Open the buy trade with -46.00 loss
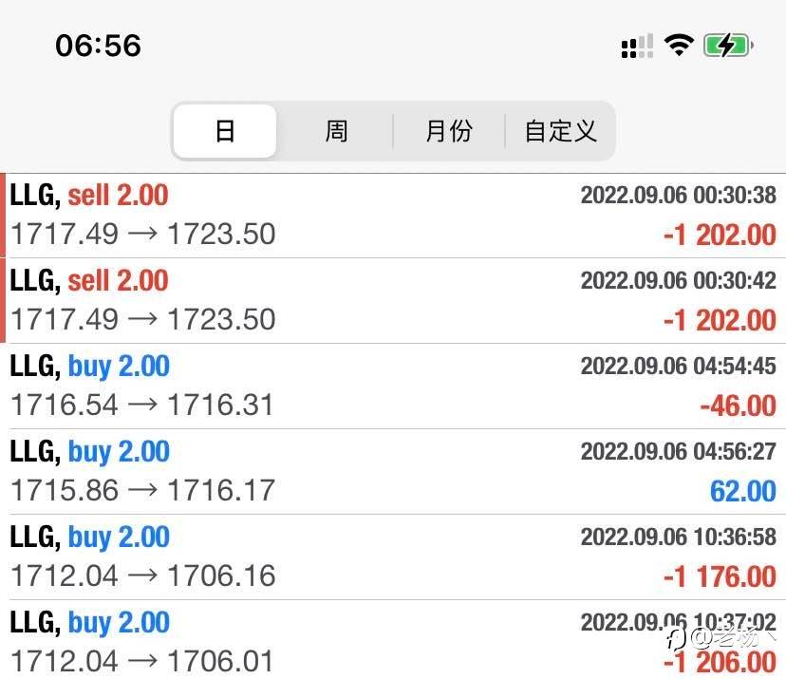Image resolution: width=786 pixels, height=679 pixels. click(x=393, y=387)
